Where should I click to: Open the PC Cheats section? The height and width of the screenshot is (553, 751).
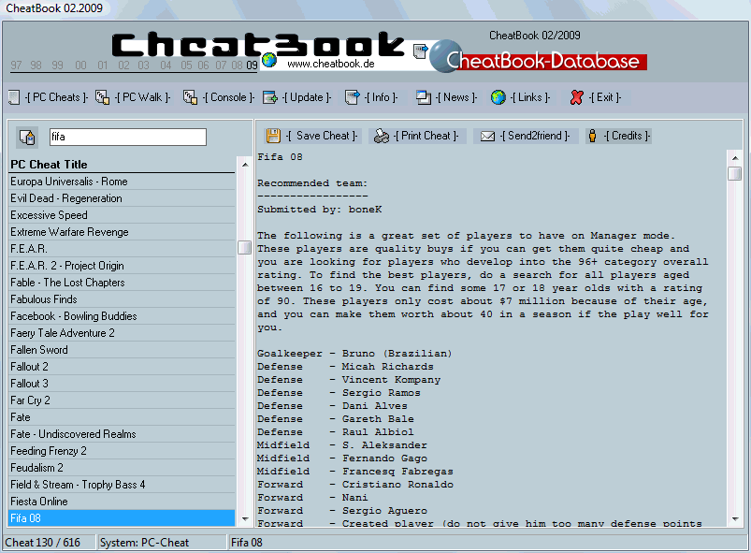(x=57, y=97)
